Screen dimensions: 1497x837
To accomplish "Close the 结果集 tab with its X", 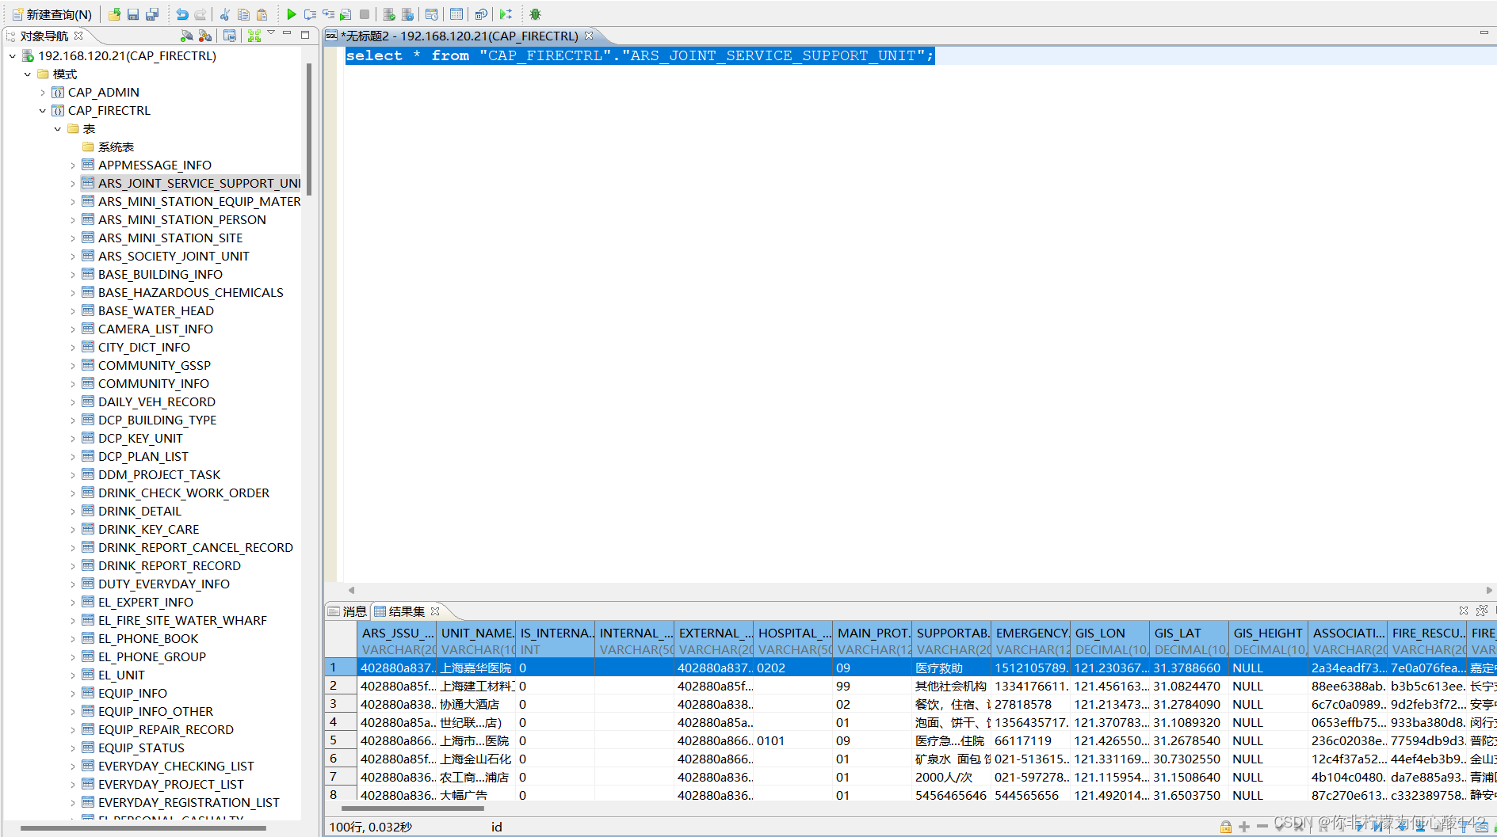I will [435, 611].
